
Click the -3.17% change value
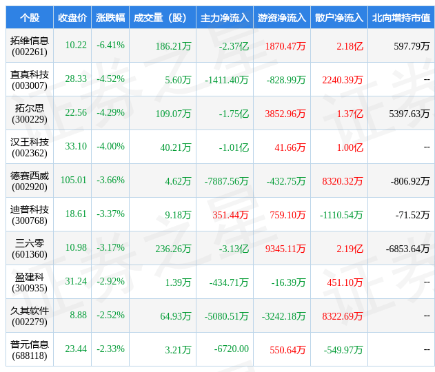tap(111, 247)
